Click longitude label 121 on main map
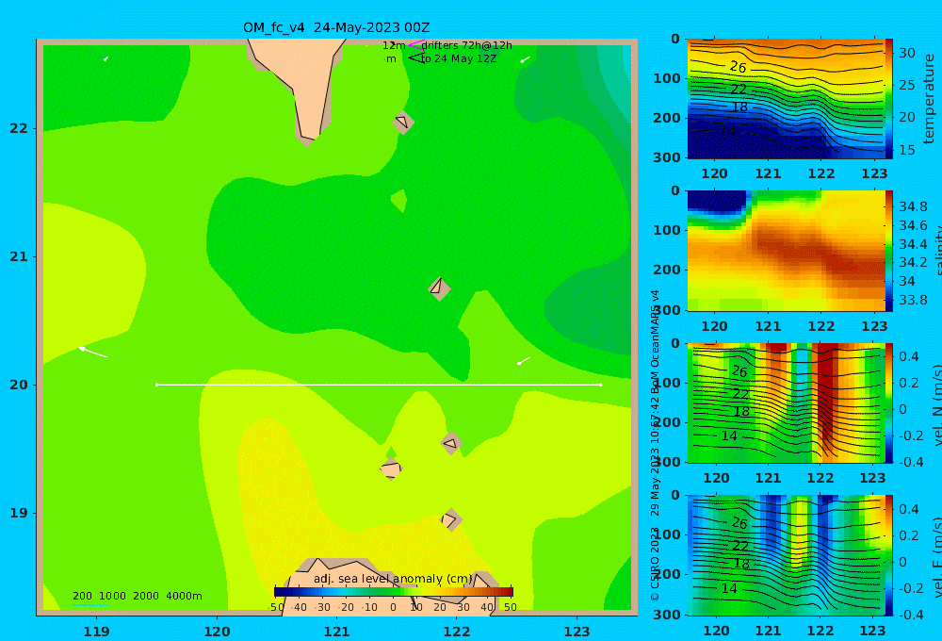Image resolution: width=942 pixels, height=641 pixels. 337,632
